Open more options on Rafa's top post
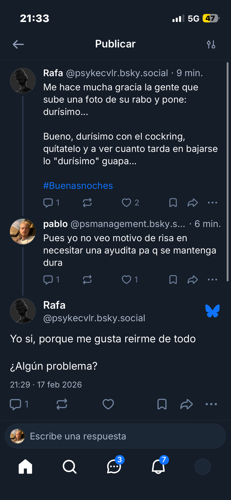231x500 pixels. (x=212, y=202)
